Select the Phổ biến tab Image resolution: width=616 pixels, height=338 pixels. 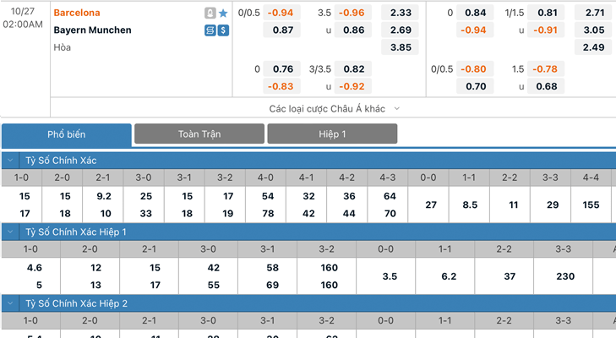pyautogui.click(x=67, y=135)
